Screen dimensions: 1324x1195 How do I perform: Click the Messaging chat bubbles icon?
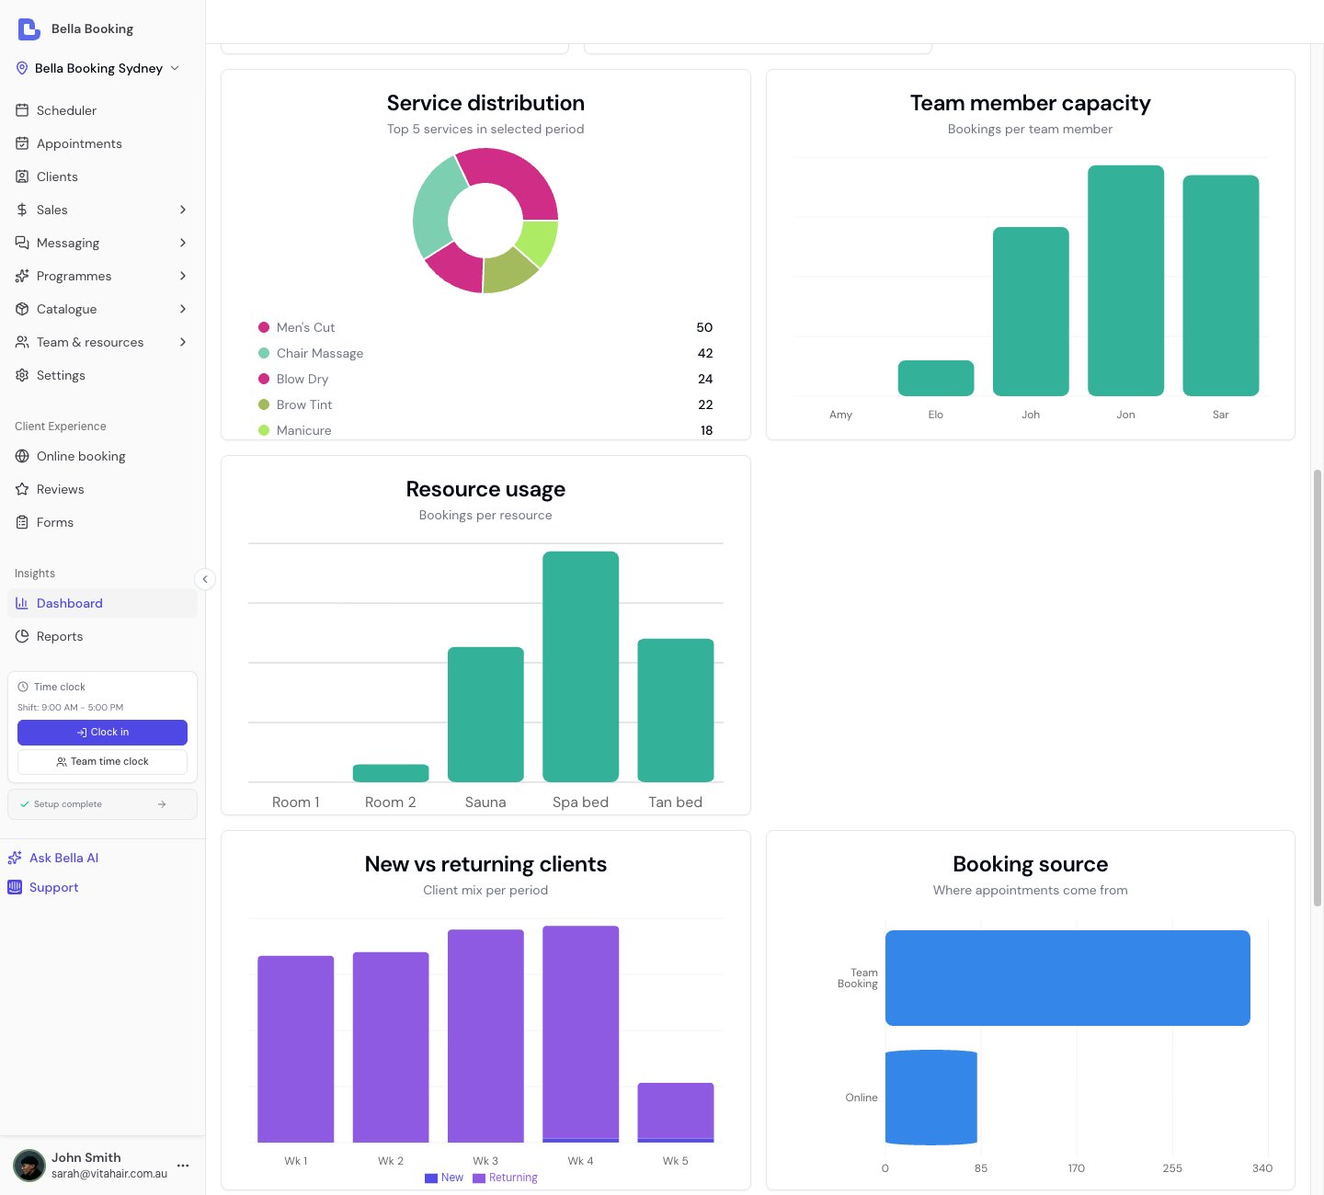(x=22, y=243)
